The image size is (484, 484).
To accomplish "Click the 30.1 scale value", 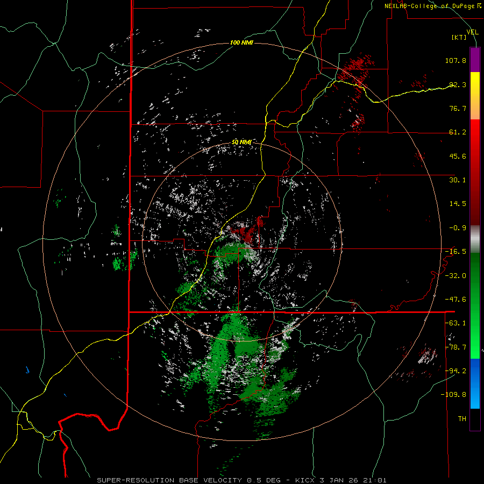I will click(x=458, y=180).
